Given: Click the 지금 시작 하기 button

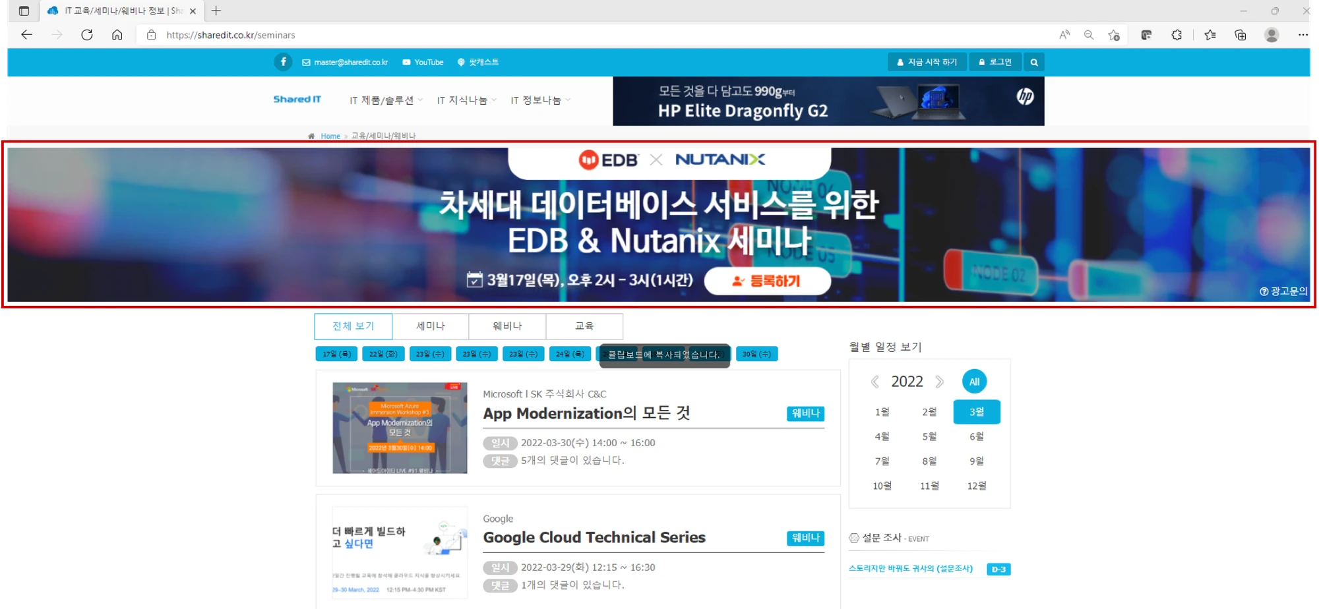Looking at the screenshot, I should (927, 63).
